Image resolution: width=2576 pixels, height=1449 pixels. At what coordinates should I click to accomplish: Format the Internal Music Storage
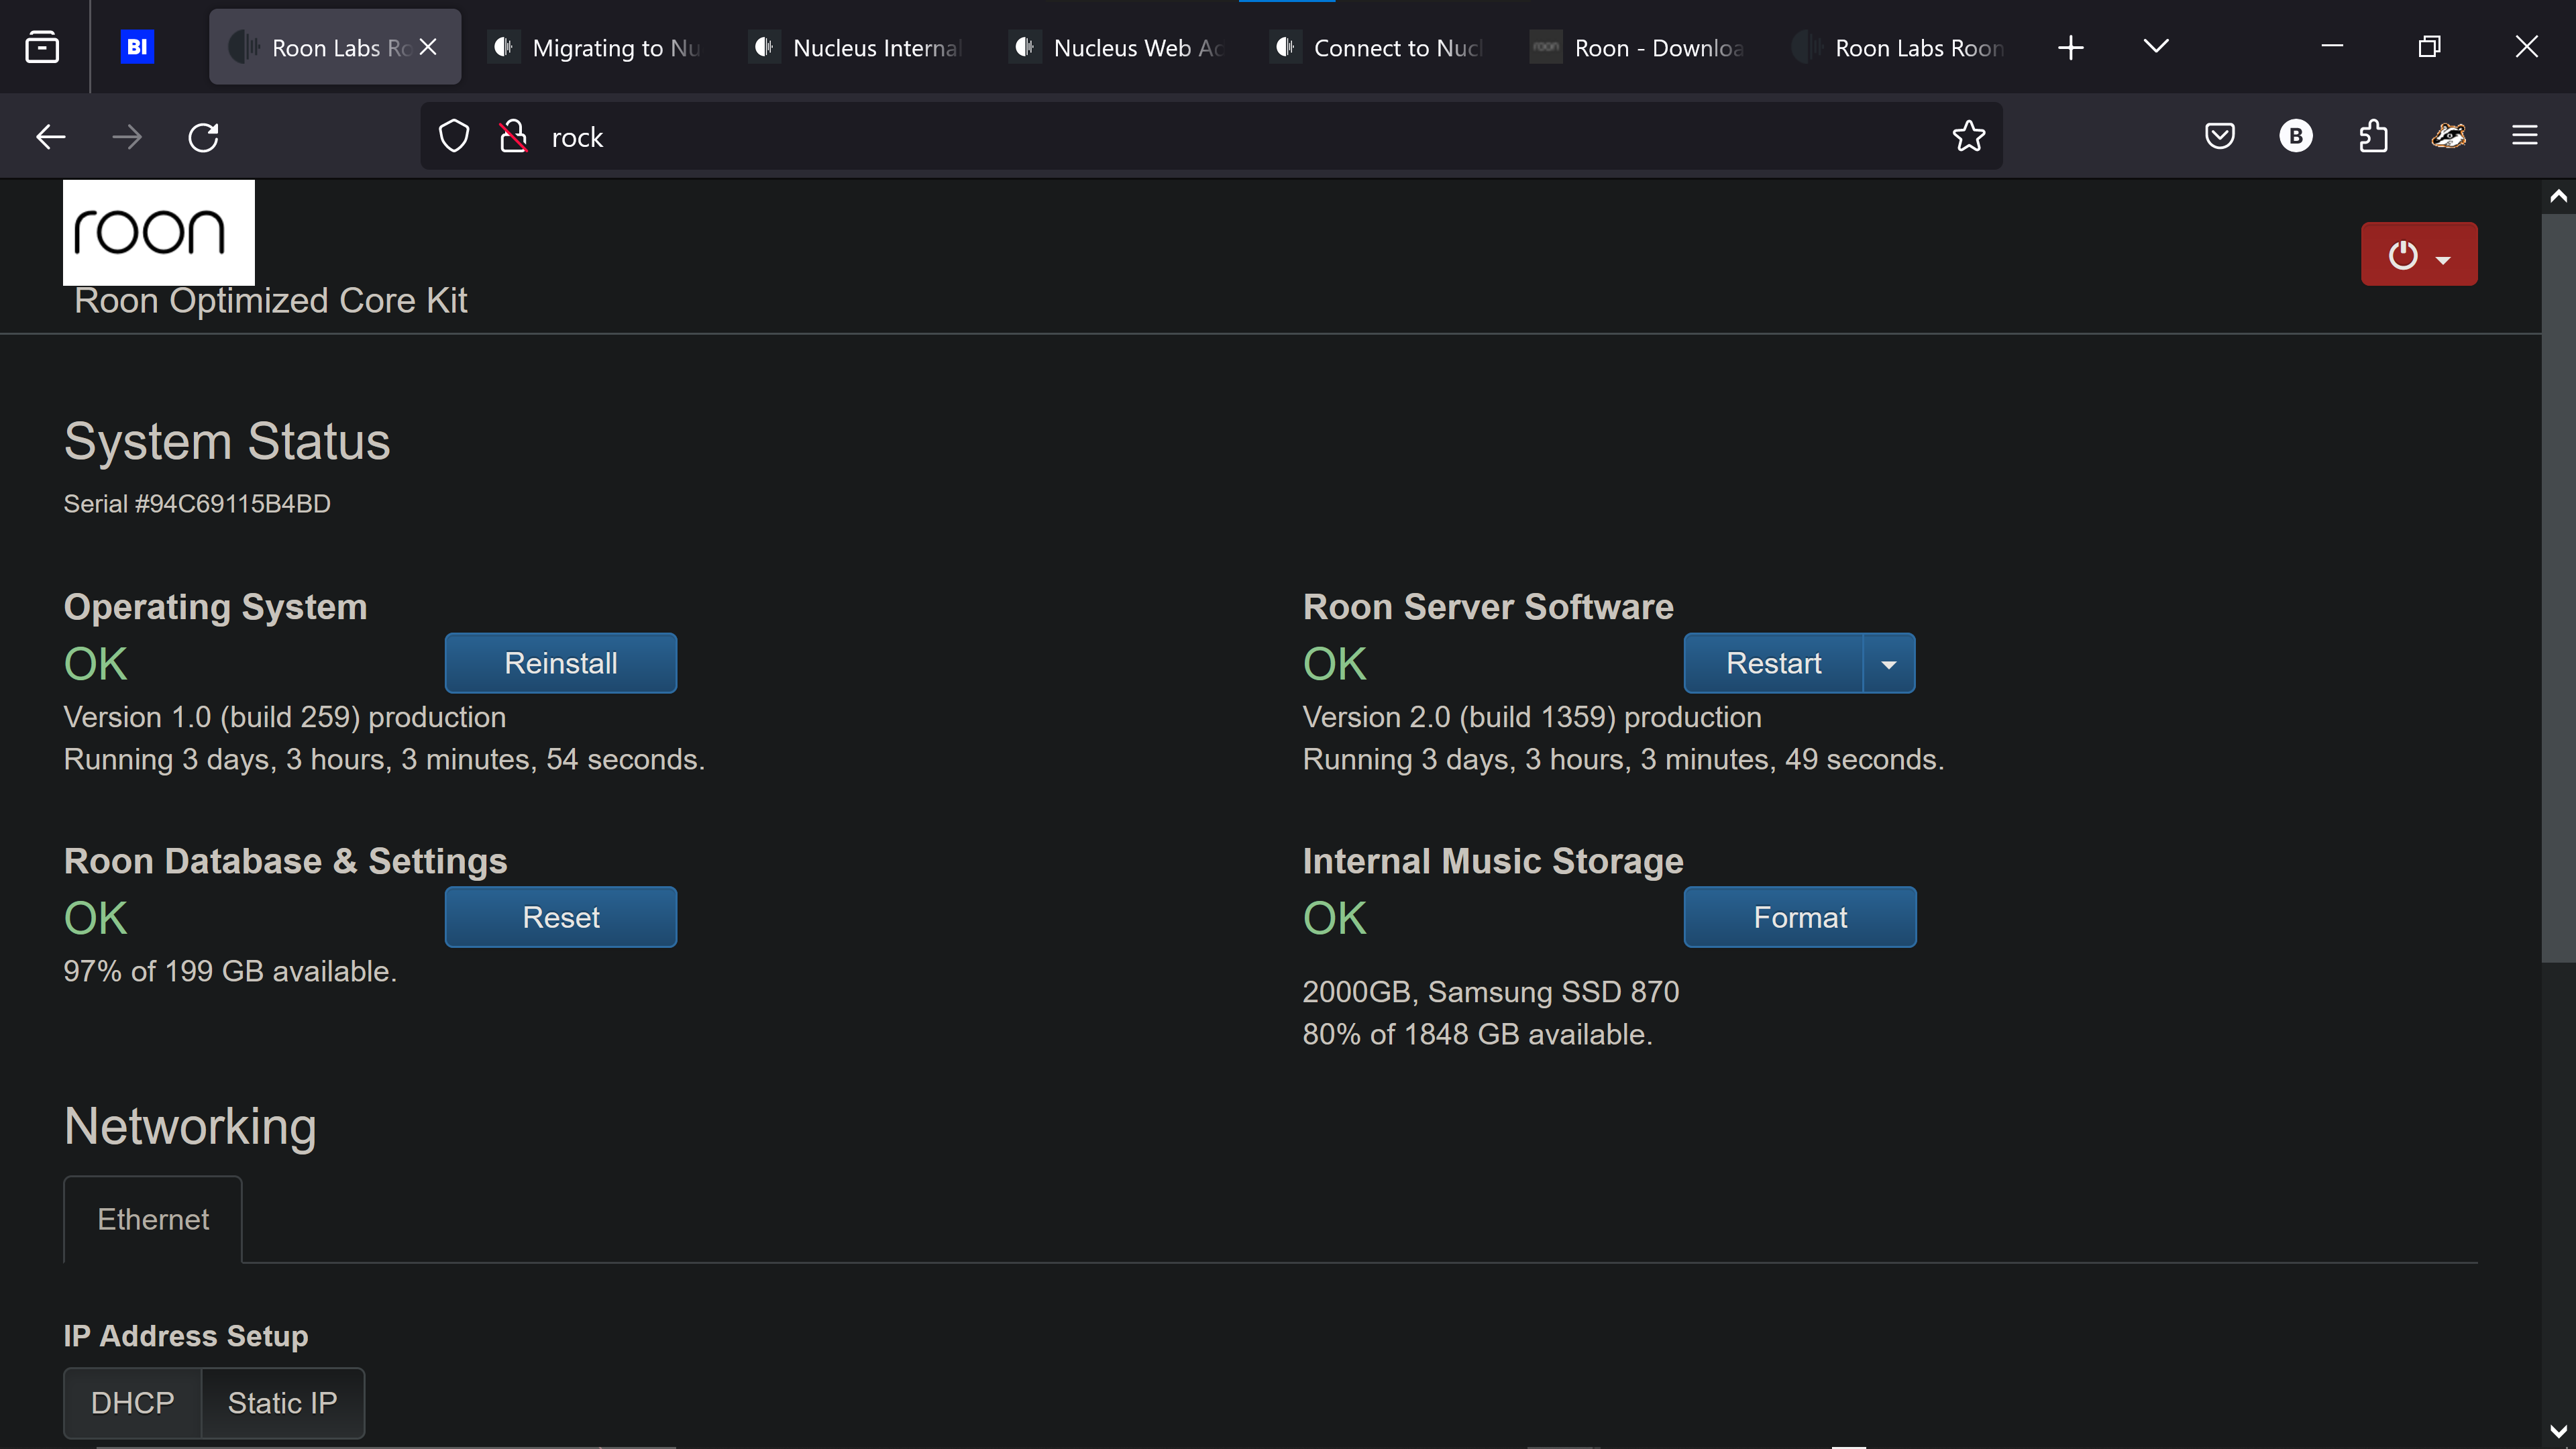click(x=1800, y=917)
